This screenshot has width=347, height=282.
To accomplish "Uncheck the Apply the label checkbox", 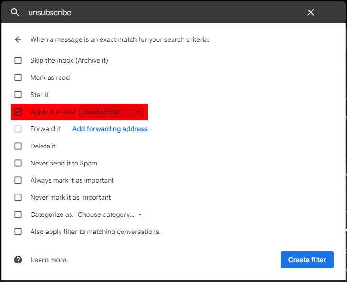I will pos(18,112).
